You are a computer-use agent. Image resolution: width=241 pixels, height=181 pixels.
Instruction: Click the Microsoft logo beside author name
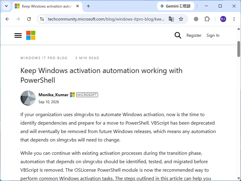(x=72, y=95)
